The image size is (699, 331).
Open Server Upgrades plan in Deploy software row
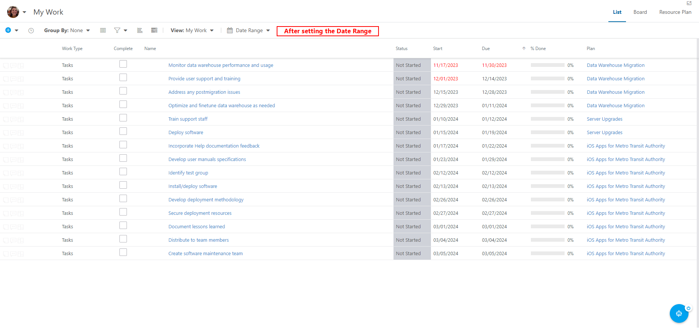coord(605,133)
